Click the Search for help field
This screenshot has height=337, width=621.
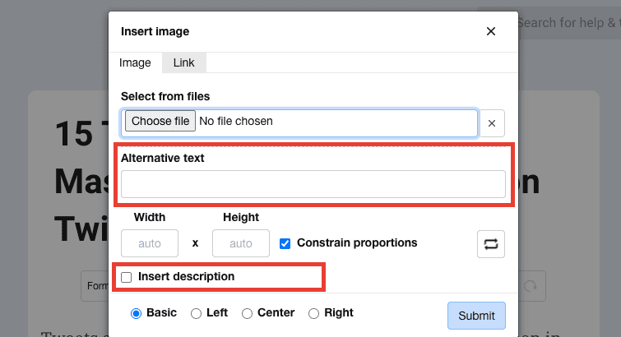568,23
